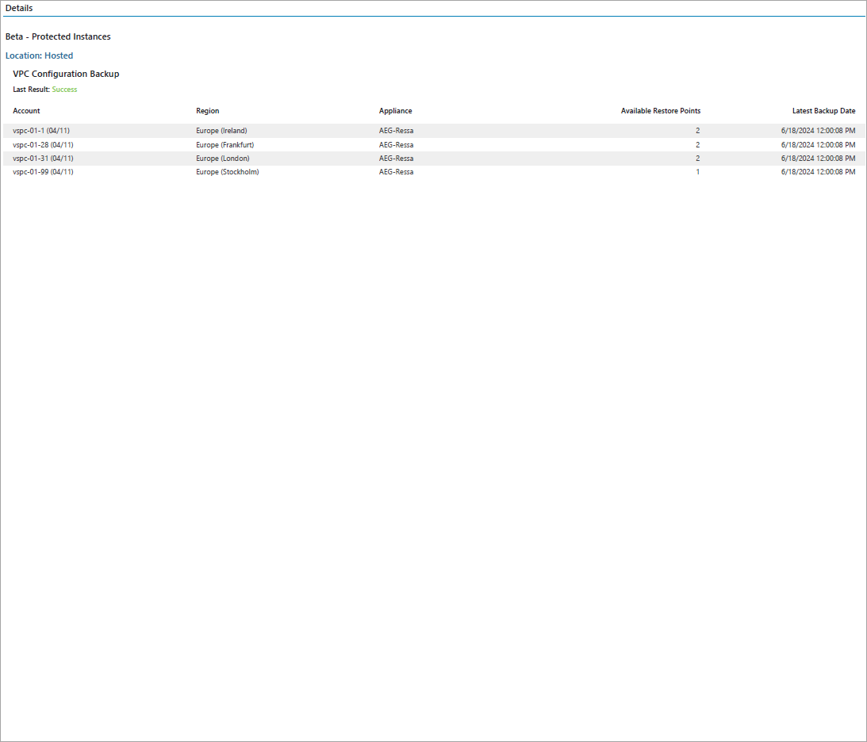Viewport: 867px width, 742px height.
Task: Click the Location: Hosted link
Action: [39, 55]
